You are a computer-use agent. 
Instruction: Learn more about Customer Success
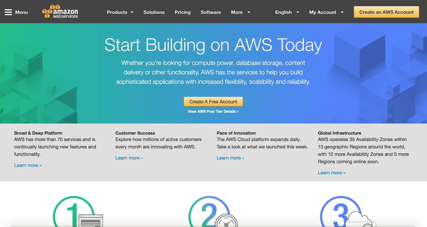click(x=129, y=158)
